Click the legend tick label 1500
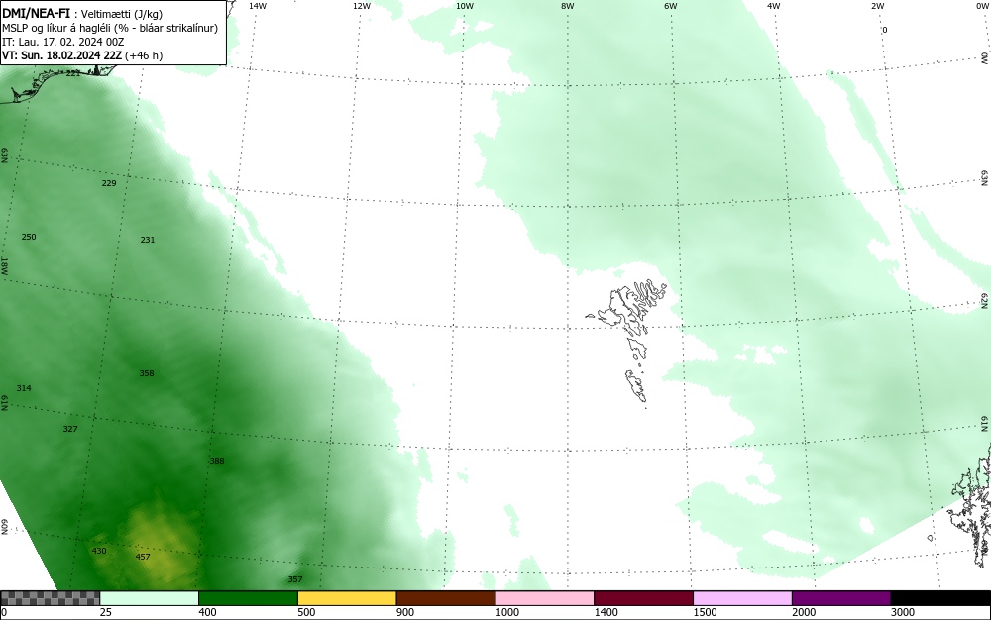The width and height of the screenshot is (991, 620). (705, 612)
